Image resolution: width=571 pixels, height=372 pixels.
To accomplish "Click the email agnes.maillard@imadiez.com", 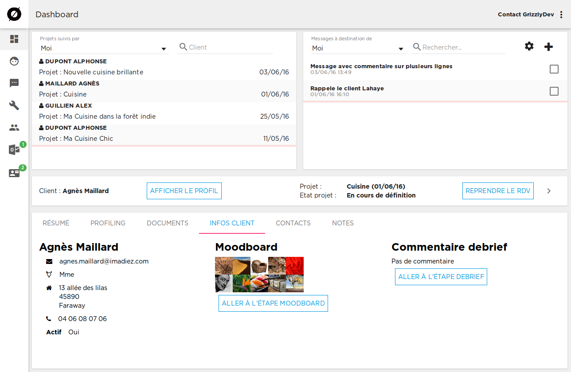I will coord(104,261).
